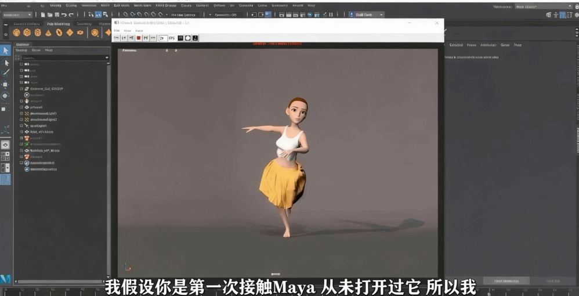Expand the second-to-last set node in Outliner
Image resolution: width=579 pixels, height=296 pixels.
tap(21, 163)
